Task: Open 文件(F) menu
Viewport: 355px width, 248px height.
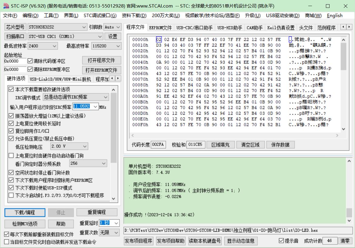Action: tap(10, 16)
